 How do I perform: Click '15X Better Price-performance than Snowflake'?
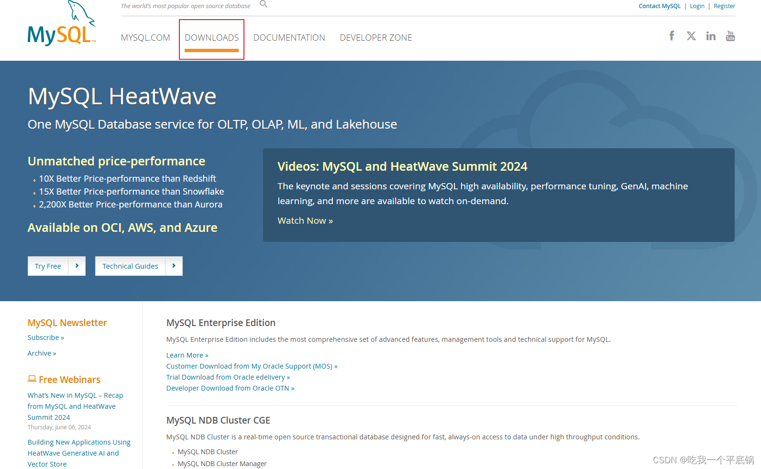point(132,191)
